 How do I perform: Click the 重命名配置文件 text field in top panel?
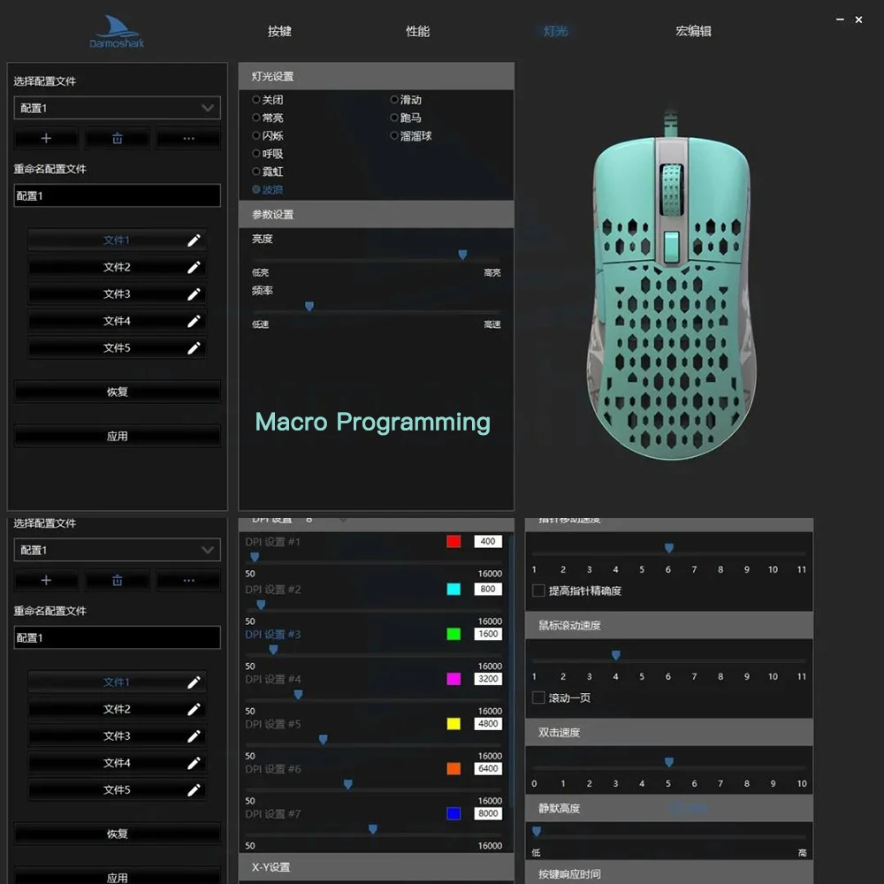pos(118,195)
